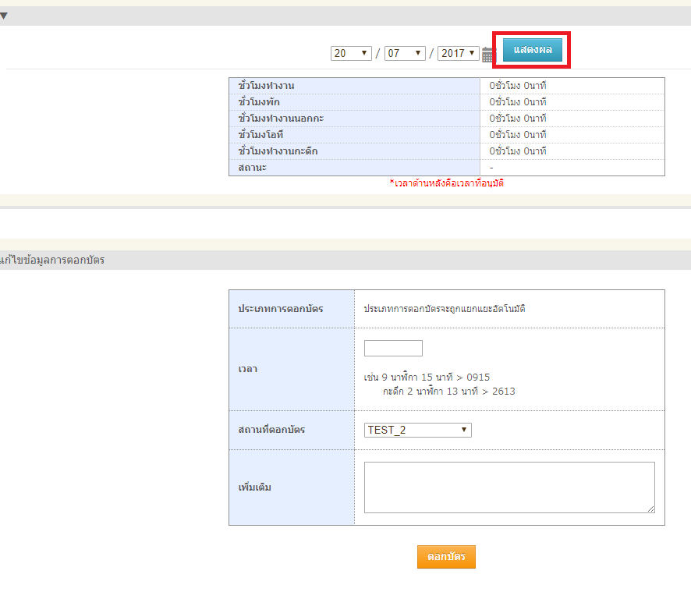Open the สถานที่ตอกบัตร dropdown showing TEST_2
This screenshot has height=592, width=691.
[x=417, y=430]
